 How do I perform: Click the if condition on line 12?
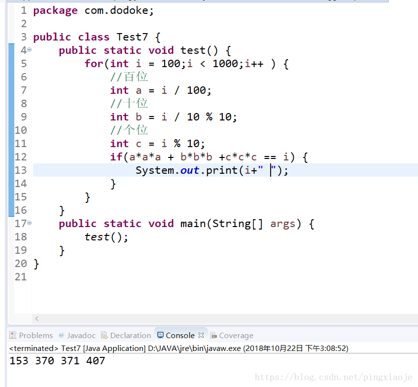(x=209, y=157)
